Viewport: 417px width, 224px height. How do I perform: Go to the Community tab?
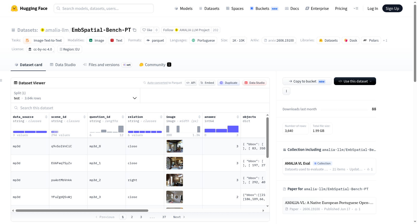[155, 65]
